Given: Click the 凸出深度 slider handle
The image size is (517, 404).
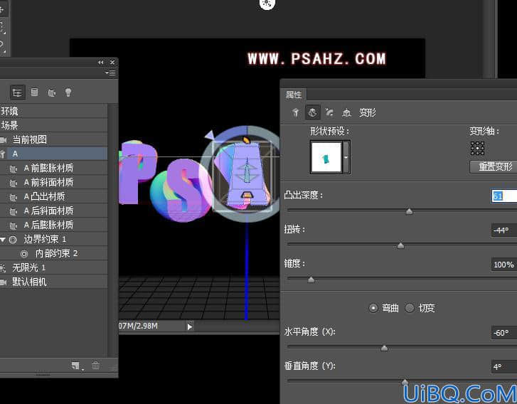Looking at the screenshot, I should [x=409, y=211].
